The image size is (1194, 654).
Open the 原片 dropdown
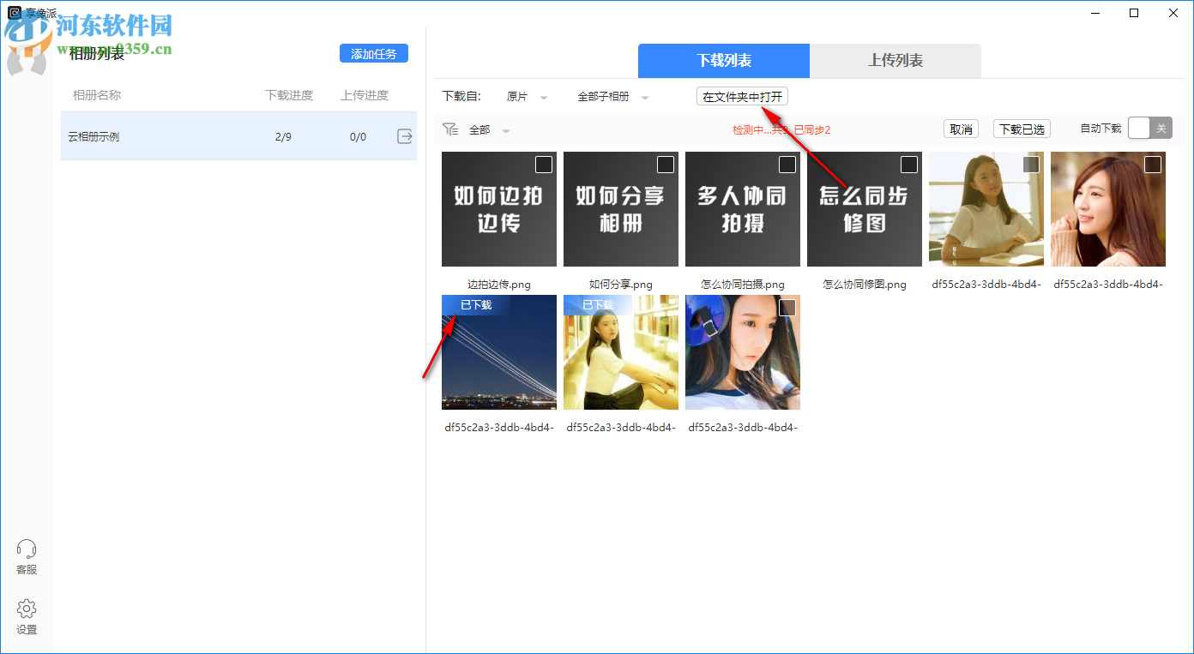526,96
